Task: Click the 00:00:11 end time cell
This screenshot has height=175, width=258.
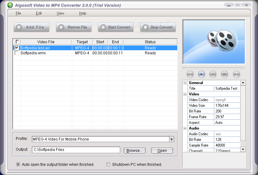Action: pos(115,53)
